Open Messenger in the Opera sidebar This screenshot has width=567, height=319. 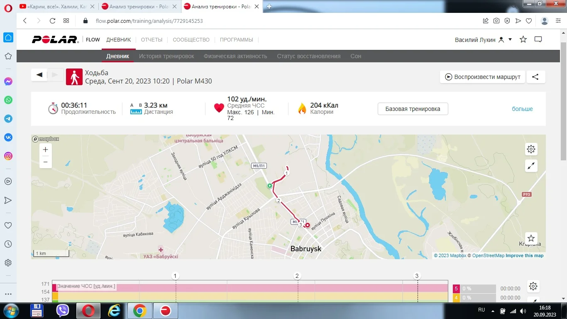tap(8, 81)
